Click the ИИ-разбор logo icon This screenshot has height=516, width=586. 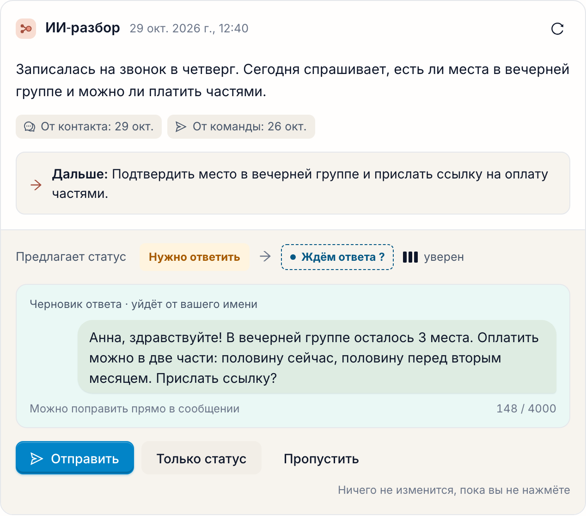[26, 29]
